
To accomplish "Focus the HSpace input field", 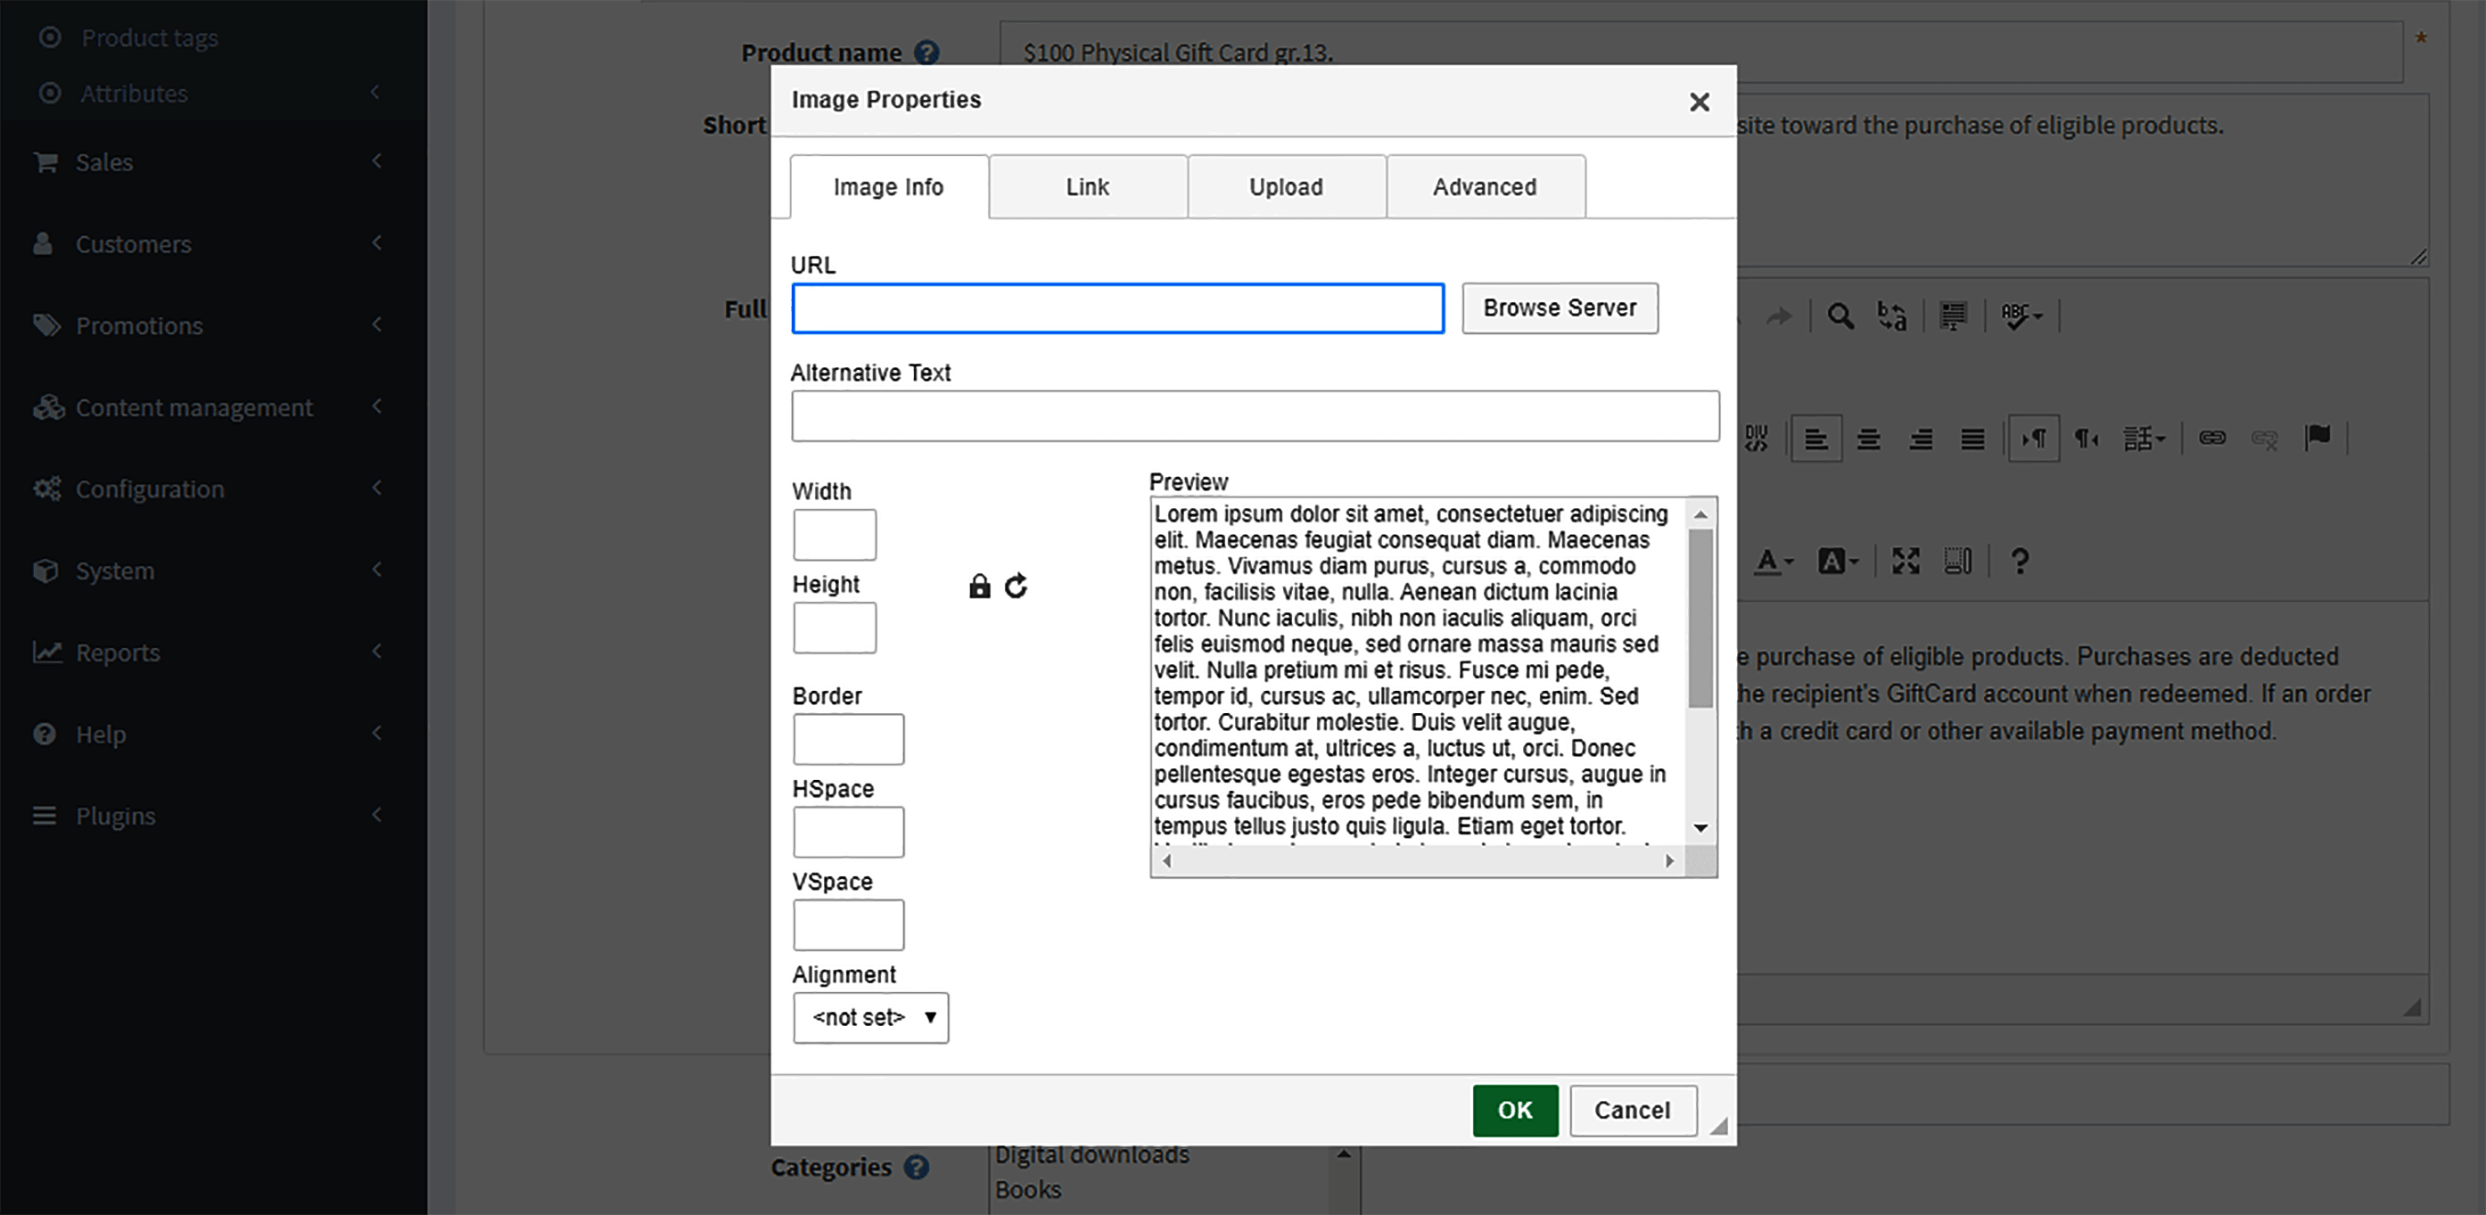I will coord(848,832).
